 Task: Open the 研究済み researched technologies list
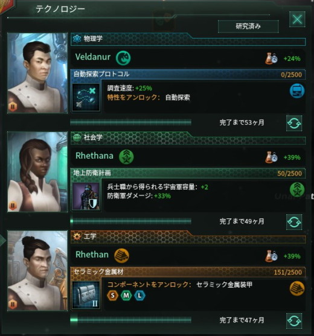pos(248,27)
